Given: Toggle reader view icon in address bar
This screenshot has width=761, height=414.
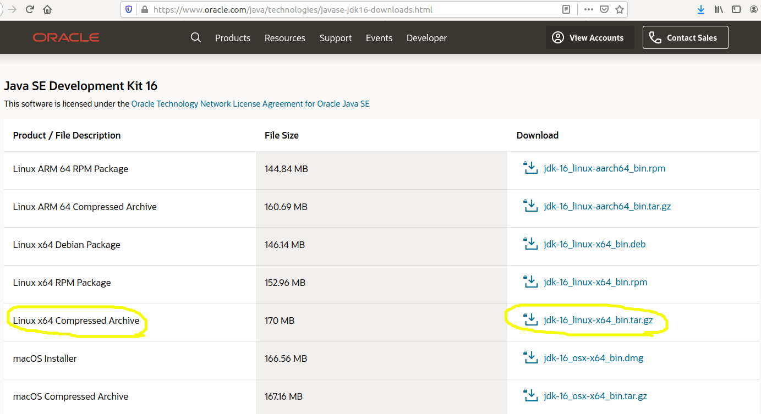Looking at the screenshot, I should 566,9.
